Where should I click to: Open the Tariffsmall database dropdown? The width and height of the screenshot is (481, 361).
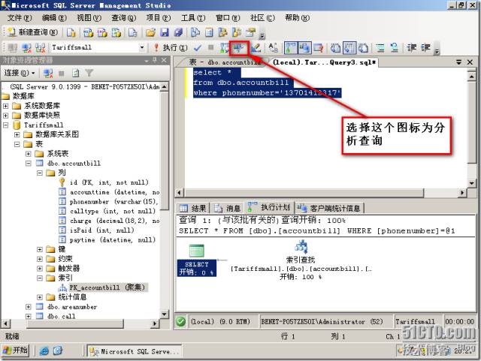tap(142, 47)
